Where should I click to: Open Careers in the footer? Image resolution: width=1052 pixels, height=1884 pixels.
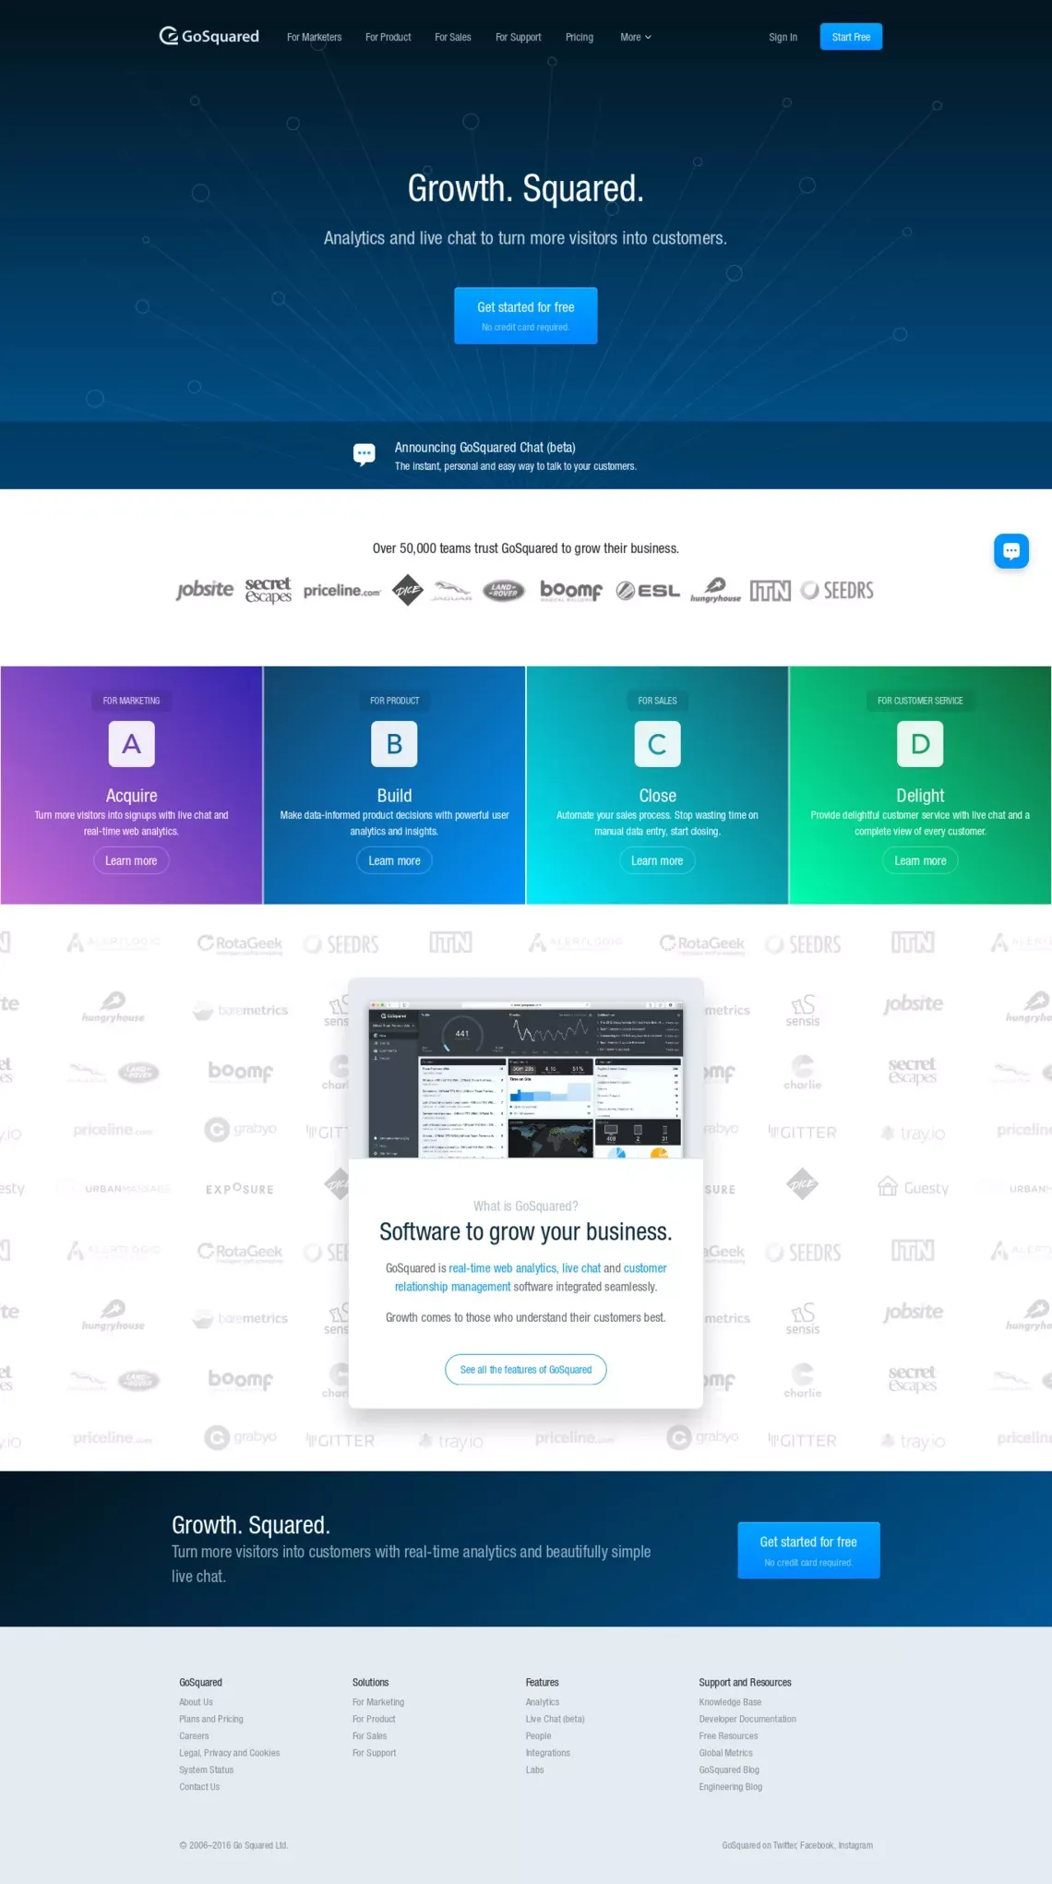pos(194,1736)
